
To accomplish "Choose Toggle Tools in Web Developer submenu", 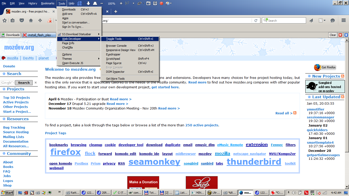I will tap(130, 39).
